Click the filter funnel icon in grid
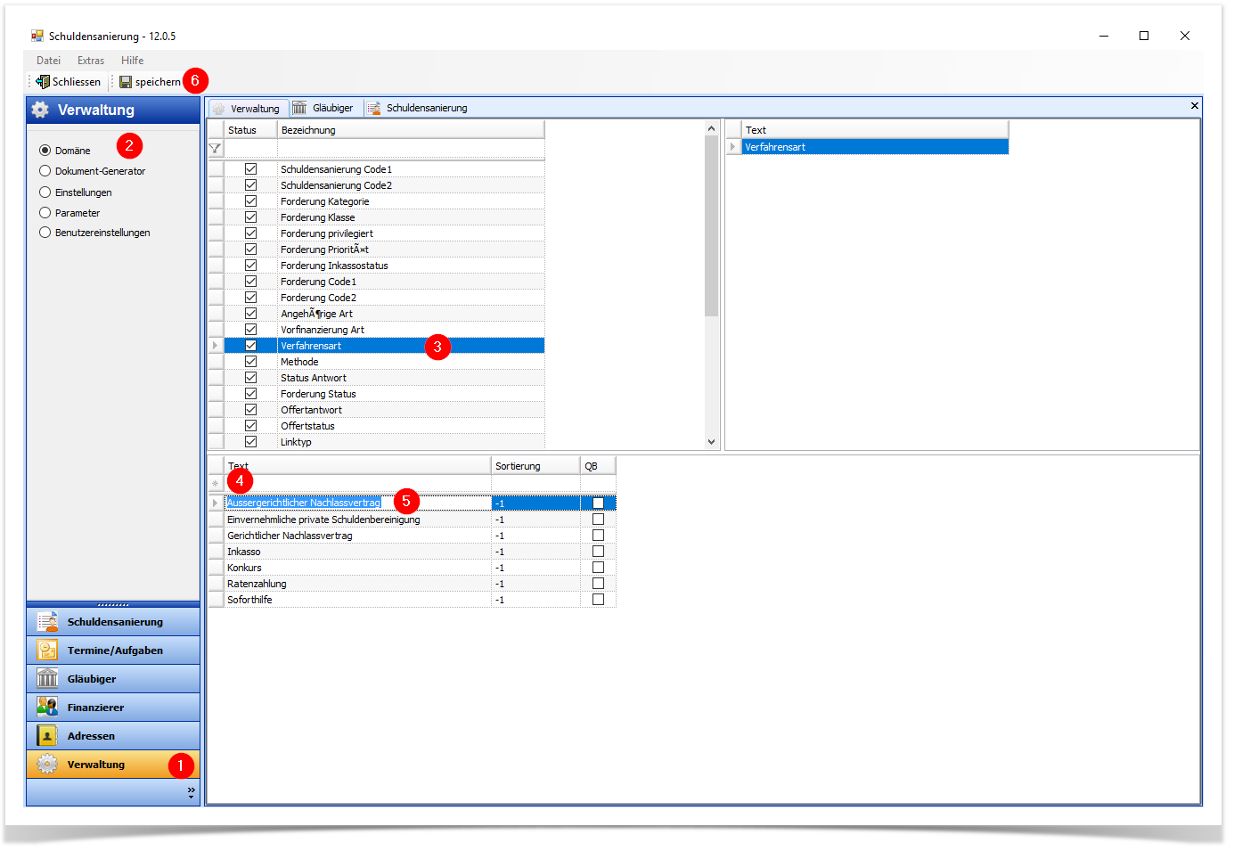Screen dimensions: 1234x851 [x=215, y=148]
